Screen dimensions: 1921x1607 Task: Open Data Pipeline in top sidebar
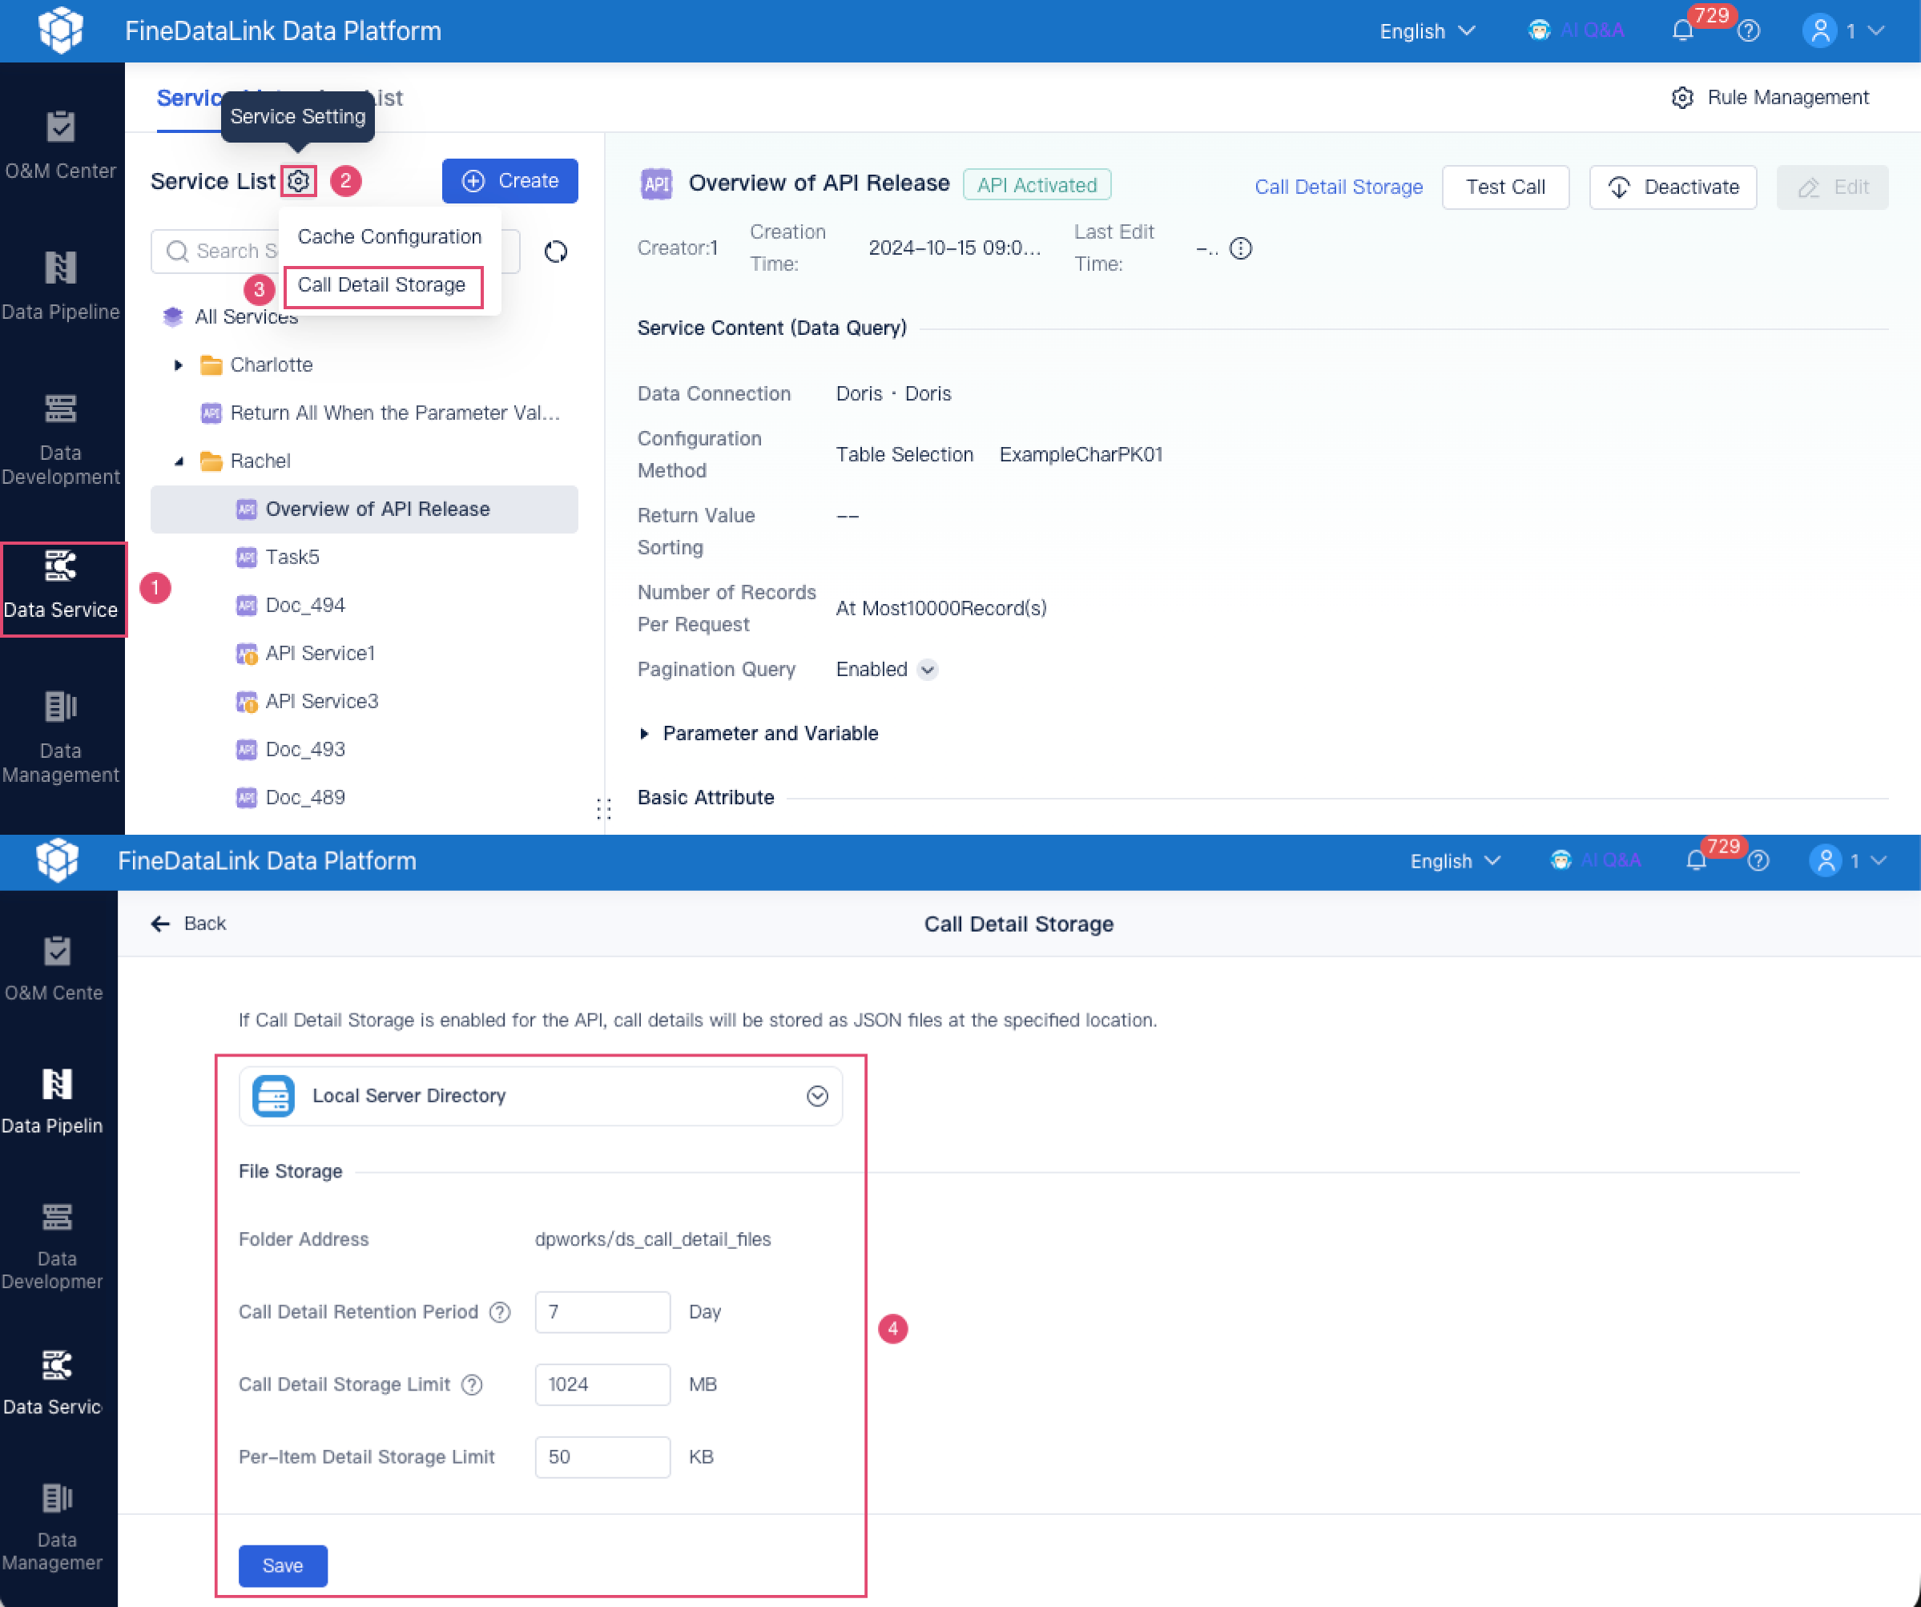pos(60,285)
